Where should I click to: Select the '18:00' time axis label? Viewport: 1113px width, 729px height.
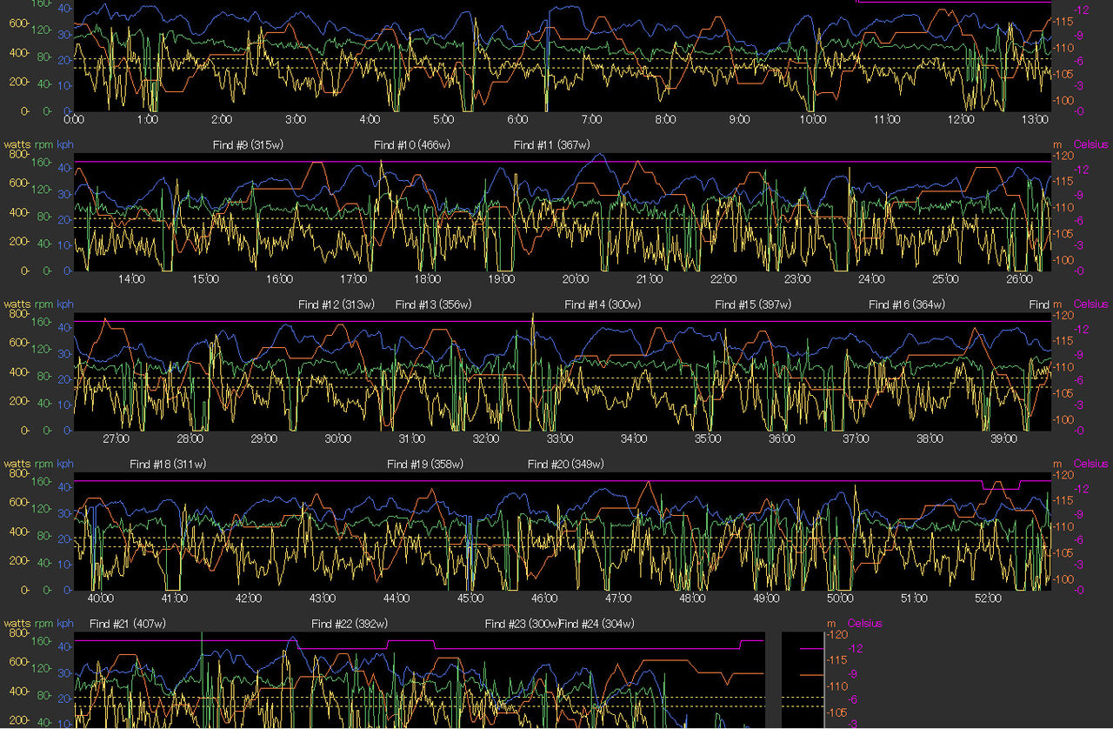click(x=427, y=279)
